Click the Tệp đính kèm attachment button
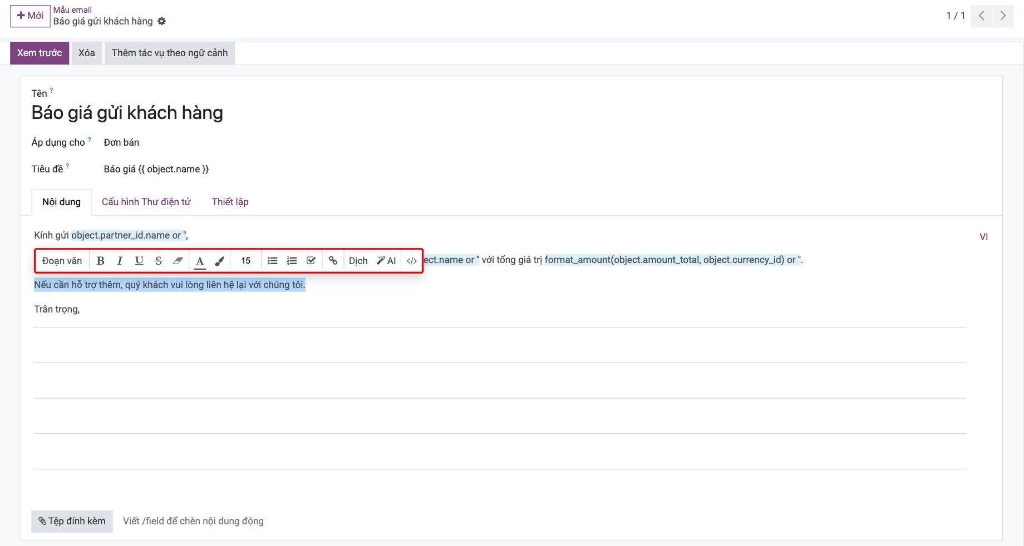The width and height of the screenshot is (1024, 546). pos(72,522)
